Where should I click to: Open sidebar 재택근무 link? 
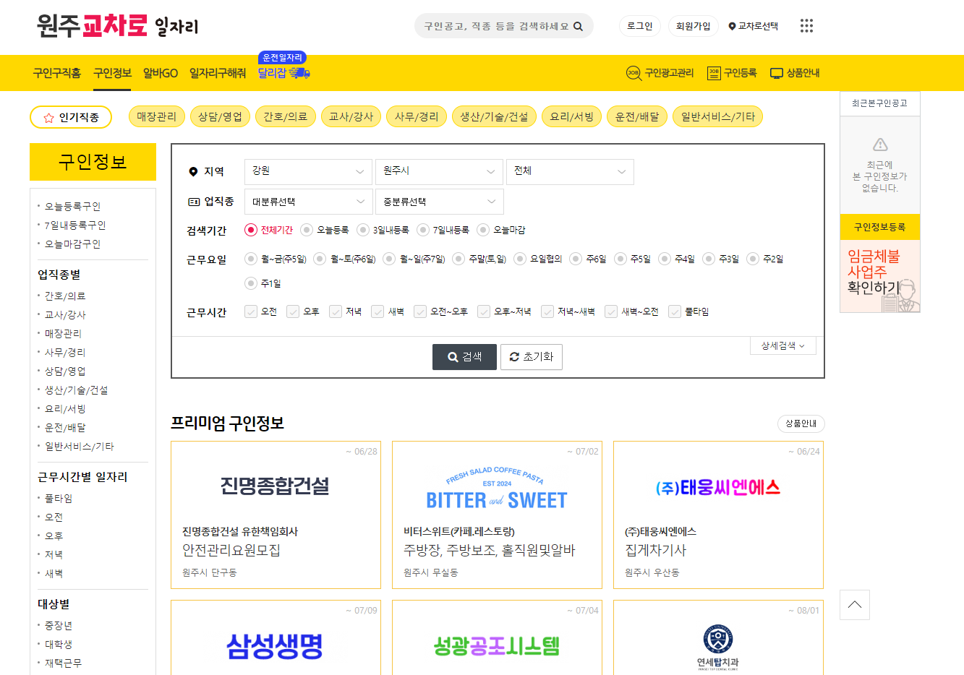coord(63,663)
